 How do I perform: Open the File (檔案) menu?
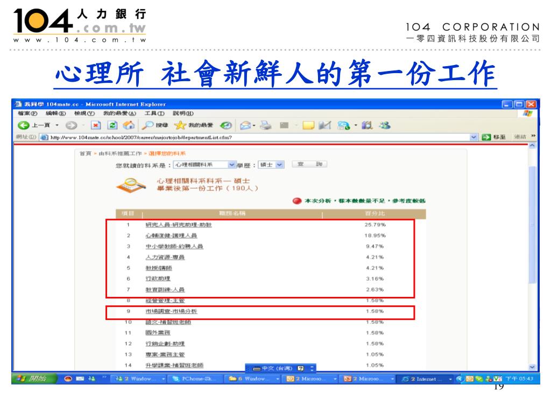tap(27, 113)
